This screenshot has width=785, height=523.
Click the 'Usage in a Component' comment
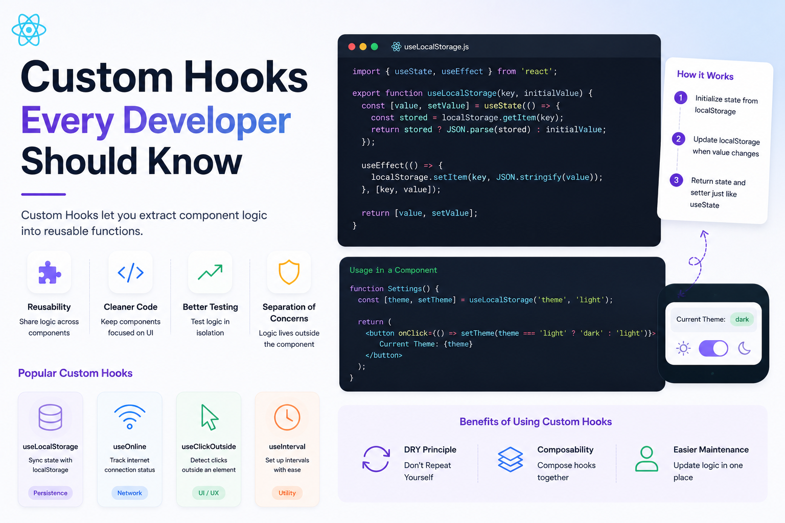pyautogui.click(x=394, y=270)
